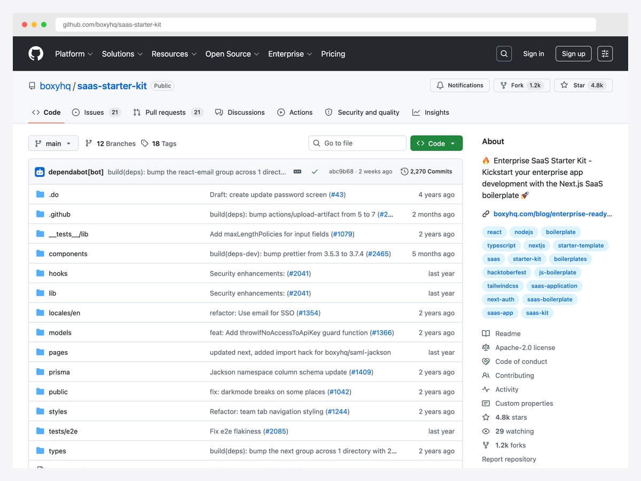Screen dimensions: 641x481
Task: Click the dependabot avatar icon
Action: (x=40, y=172)
